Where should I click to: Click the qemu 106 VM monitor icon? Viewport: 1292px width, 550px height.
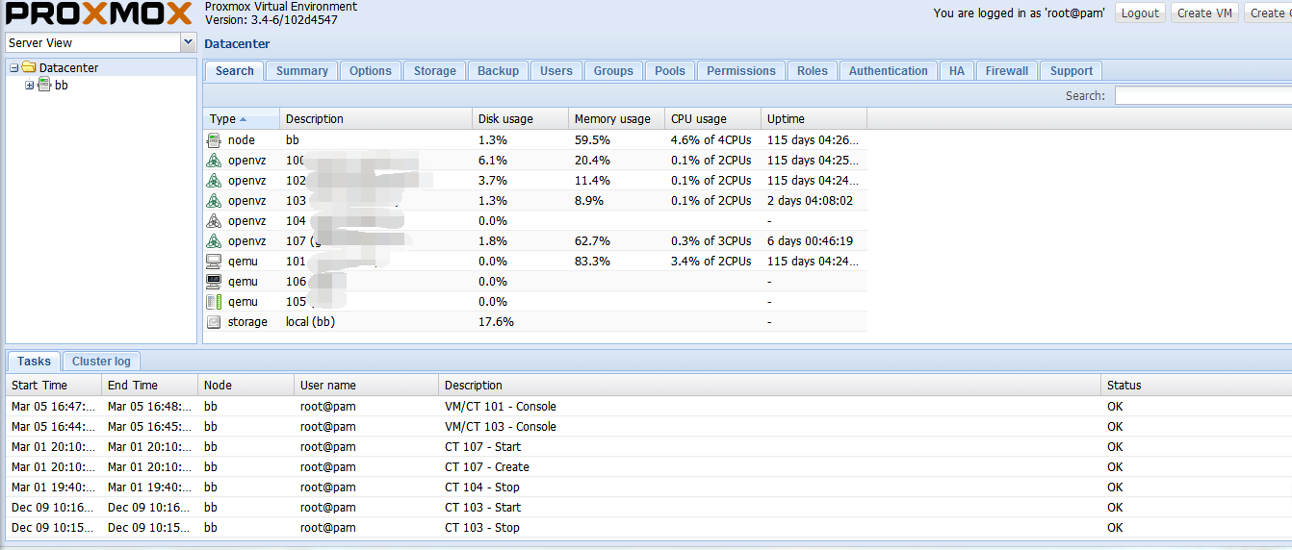pos(214,282)
